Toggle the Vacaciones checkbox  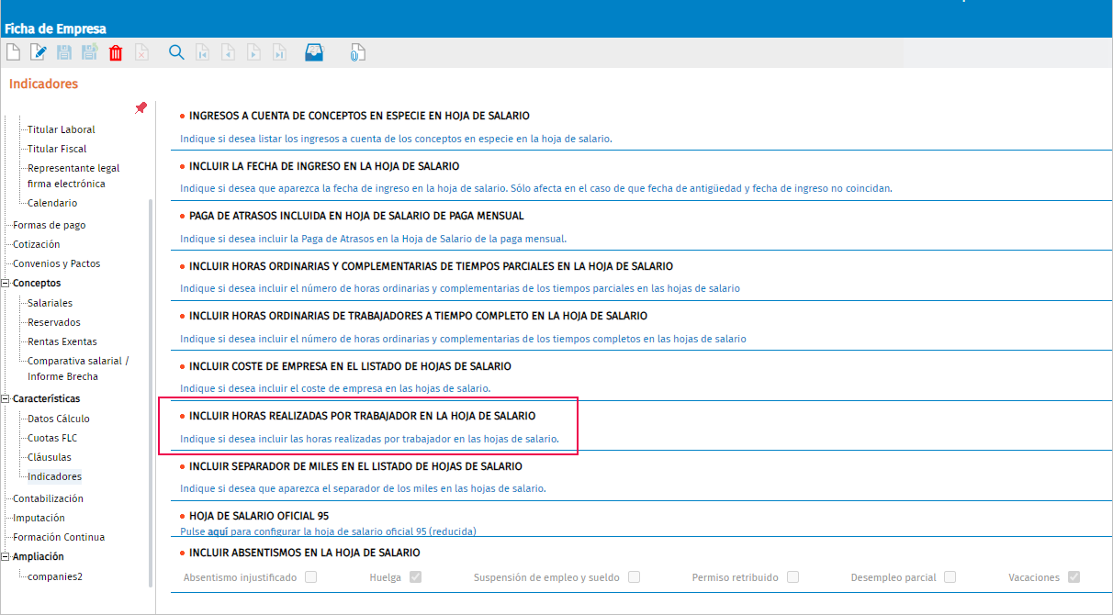(1074, 577)
